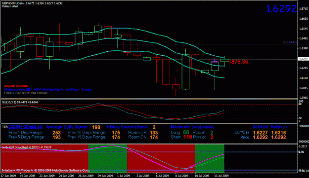Click the Prev 5 Days Range value 193
309x178 pixels.
[x=56, y=137]
